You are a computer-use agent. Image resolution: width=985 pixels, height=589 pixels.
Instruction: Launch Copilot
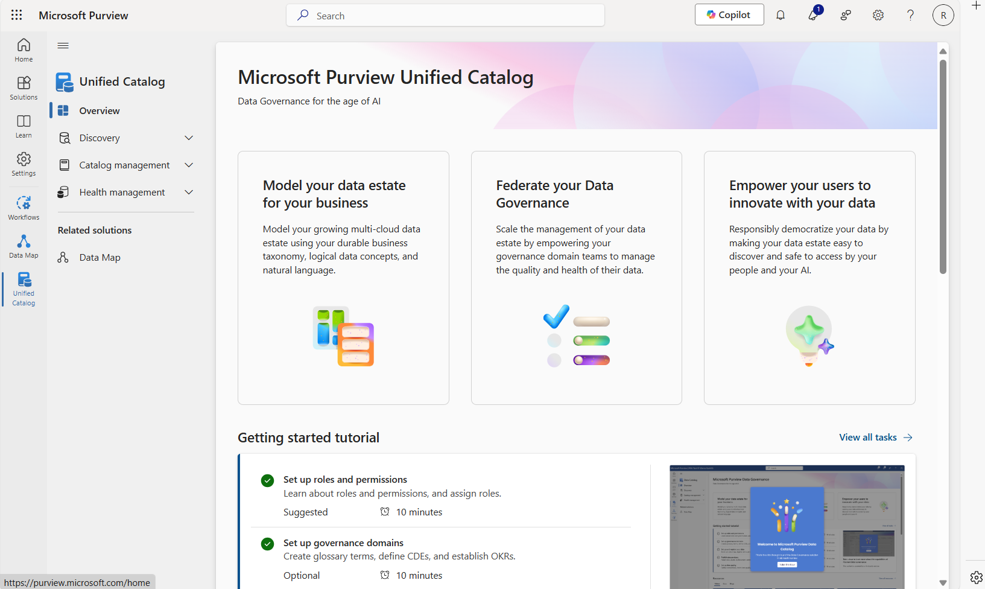(x=729, y=14)
